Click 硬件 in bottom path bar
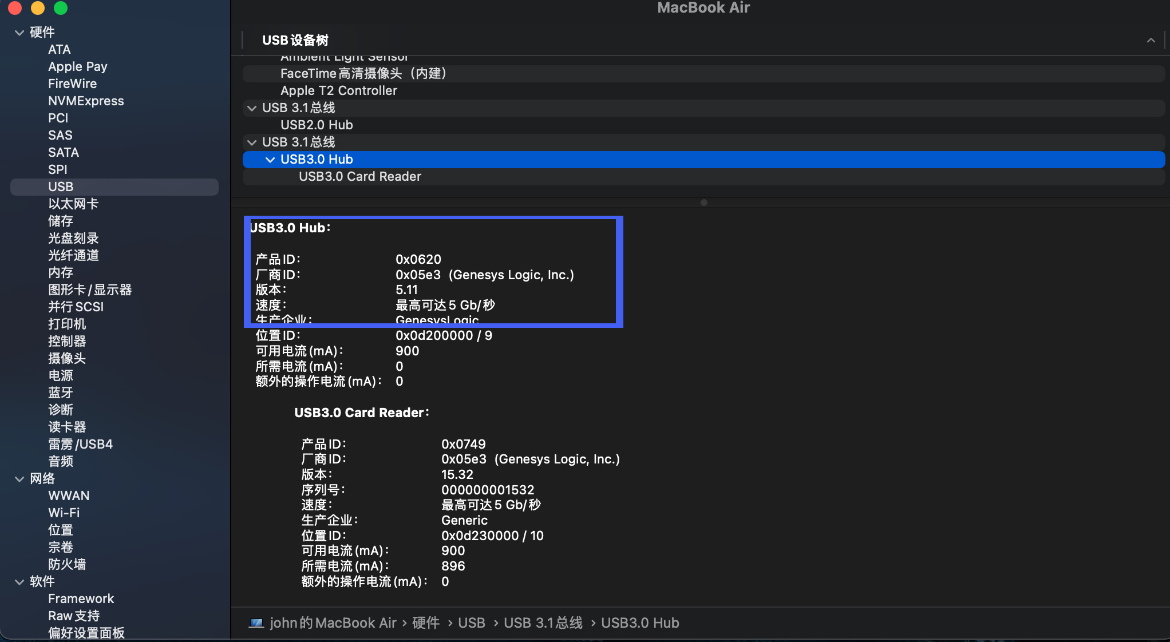Image resolution: width=1170 pixels, height=642 pixels. 426,623
